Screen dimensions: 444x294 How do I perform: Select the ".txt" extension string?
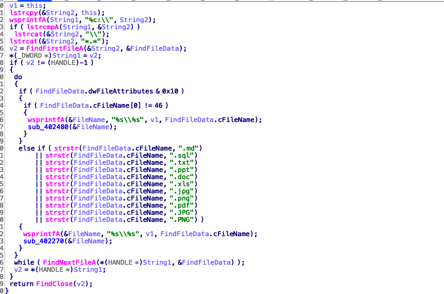(x=181, y=163)
